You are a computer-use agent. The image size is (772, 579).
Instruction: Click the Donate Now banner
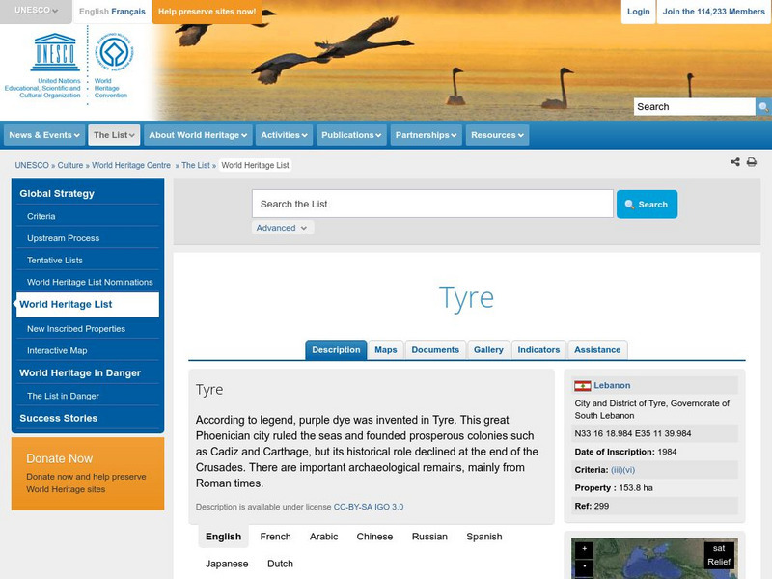pyautogui.click(x=88, y=474)
